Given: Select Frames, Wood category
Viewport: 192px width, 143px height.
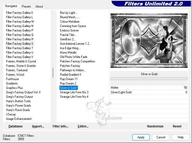Looking at the screenshot, I should coord(15,75).
